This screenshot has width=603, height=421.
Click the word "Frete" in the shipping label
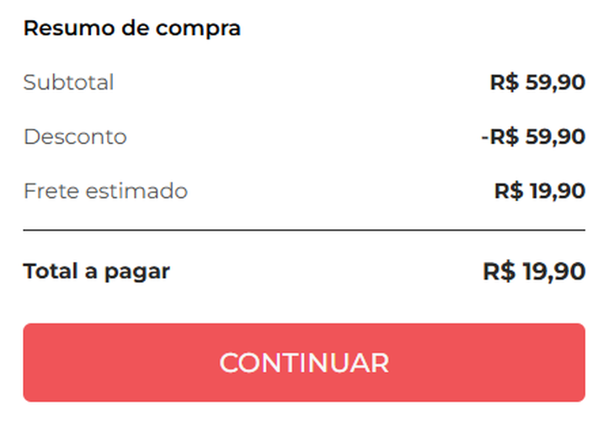coord(50,191)
